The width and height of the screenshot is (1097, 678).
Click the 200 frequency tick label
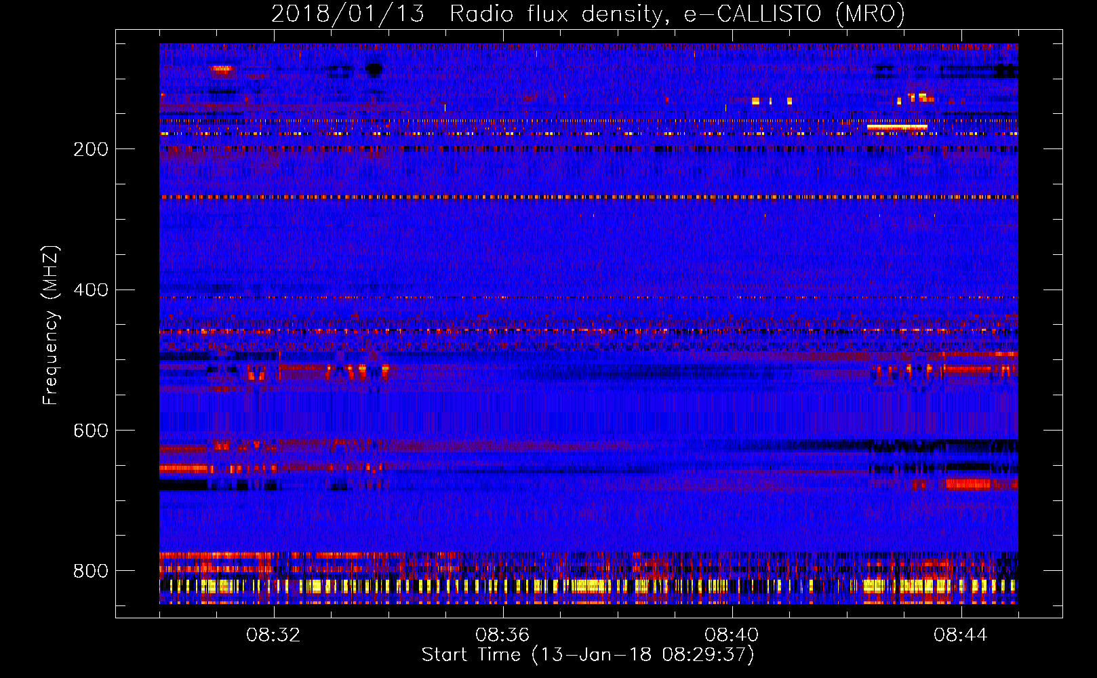tap(91, 149)
